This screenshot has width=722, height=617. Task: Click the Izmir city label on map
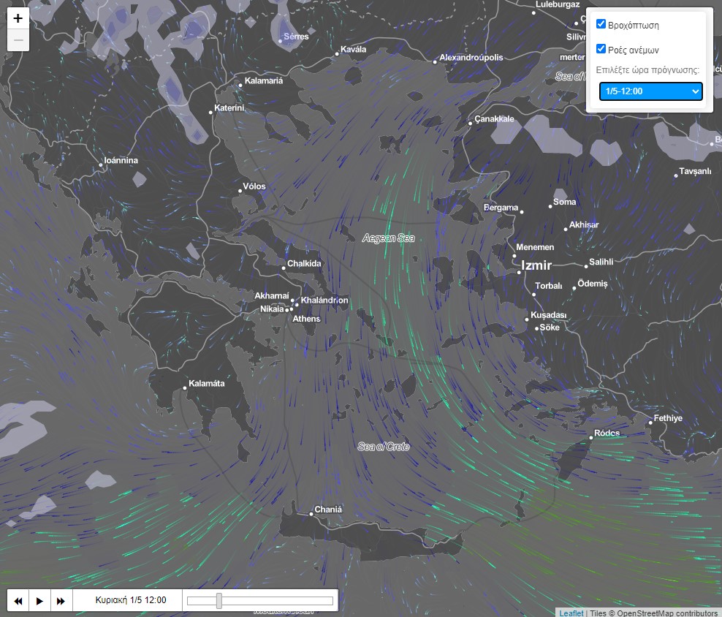coord(536,265)
